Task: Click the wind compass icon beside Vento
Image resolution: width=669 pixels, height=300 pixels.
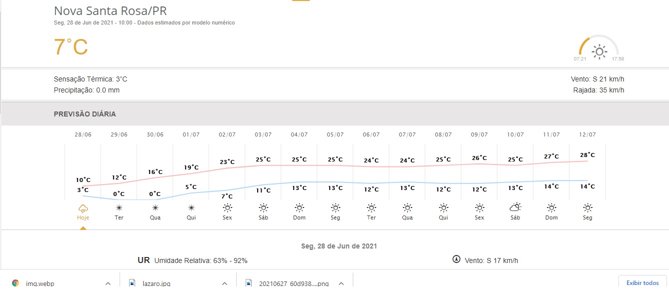Action: [x=456, y=259]
